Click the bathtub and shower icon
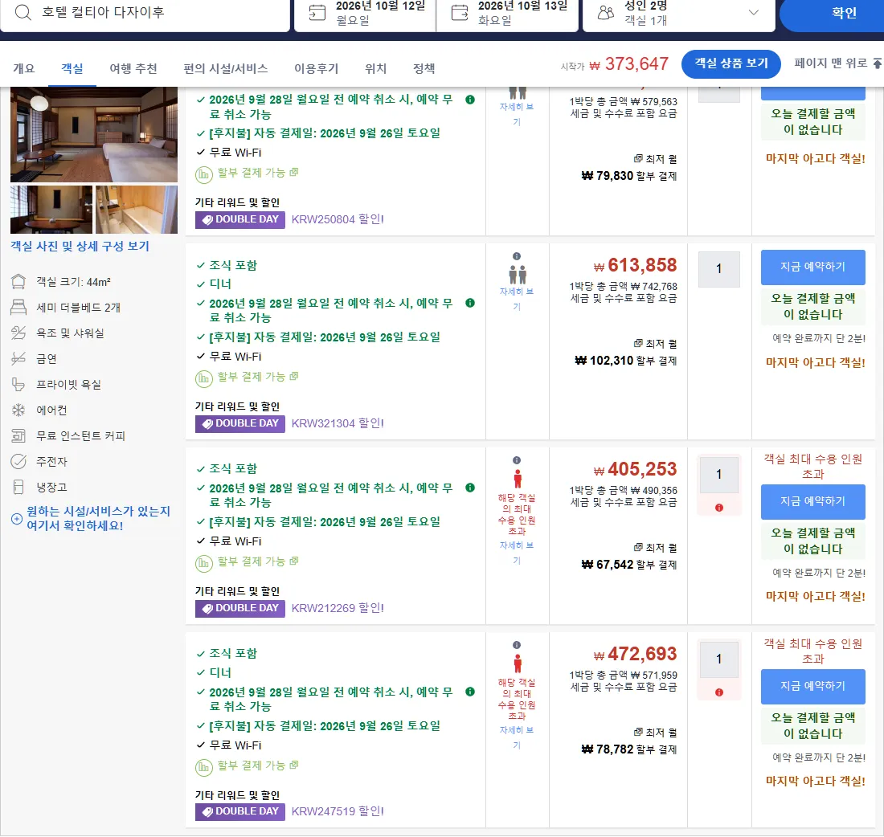884x837 pixels. tap(18, 333)
